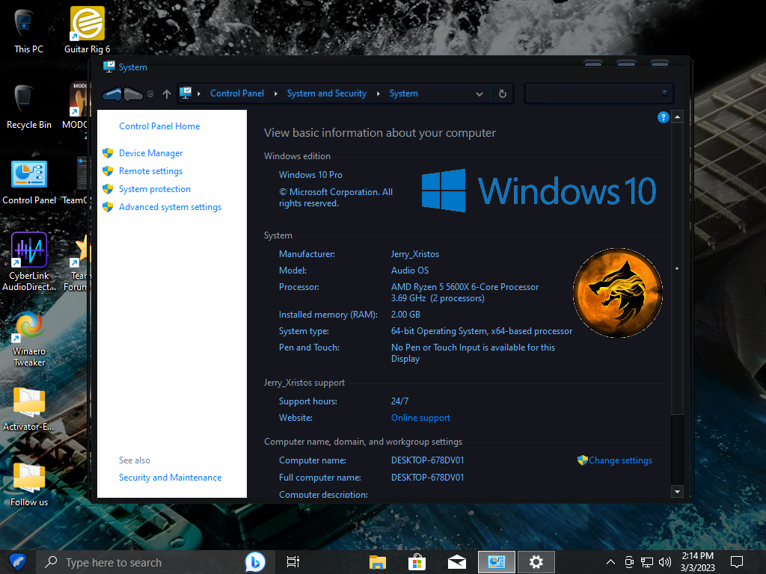Click the Jerry_Xristos manufacturer value
766x574 pixels.
[x=414, y=254]
